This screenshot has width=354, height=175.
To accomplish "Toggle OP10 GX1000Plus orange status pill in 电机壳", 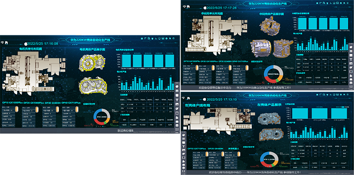I will [16, 109].
